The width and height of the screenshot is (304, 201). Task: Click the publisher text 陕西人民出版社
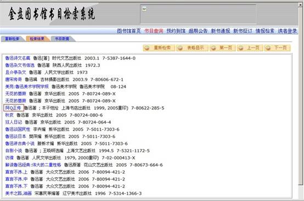tap(67, 65)
